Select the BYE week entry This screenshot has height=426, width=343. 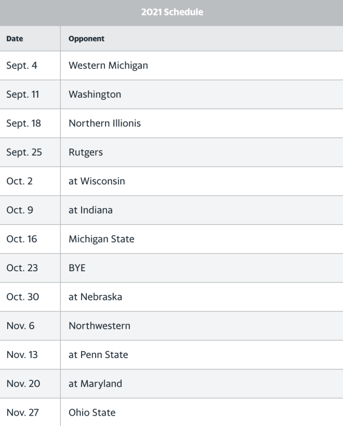tap(77, 268)
